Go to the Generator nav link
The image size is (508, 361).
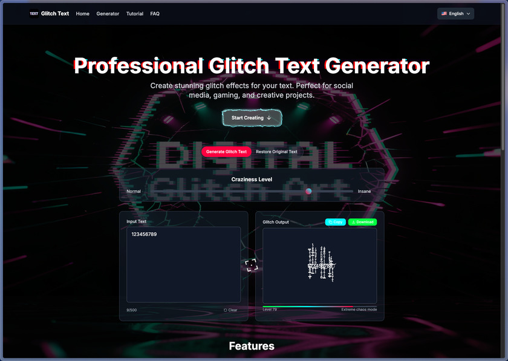(108, 14)
